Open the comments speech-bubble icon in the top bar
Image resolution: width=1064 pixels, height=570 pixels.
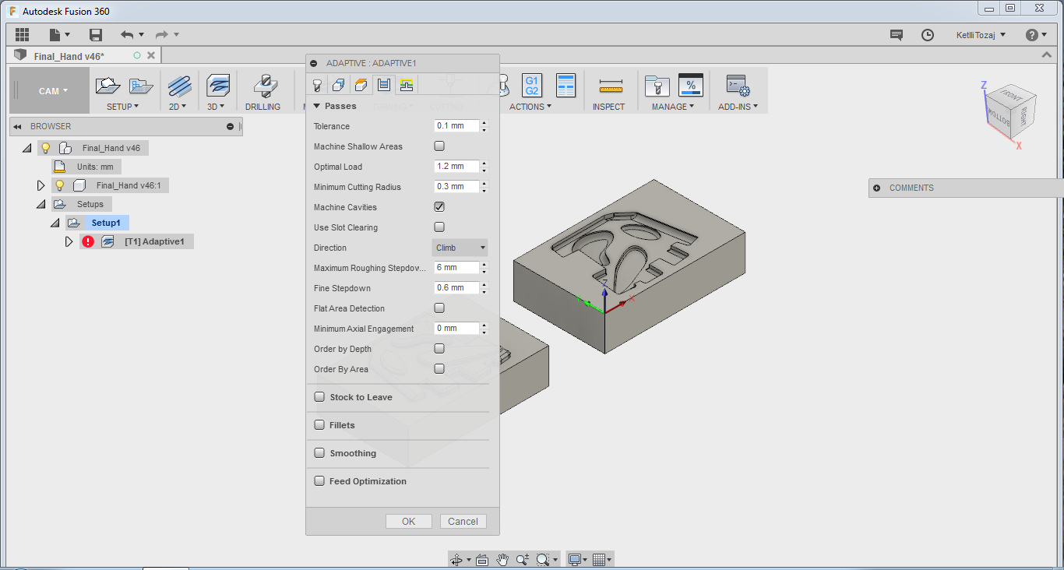pos(897,35)
